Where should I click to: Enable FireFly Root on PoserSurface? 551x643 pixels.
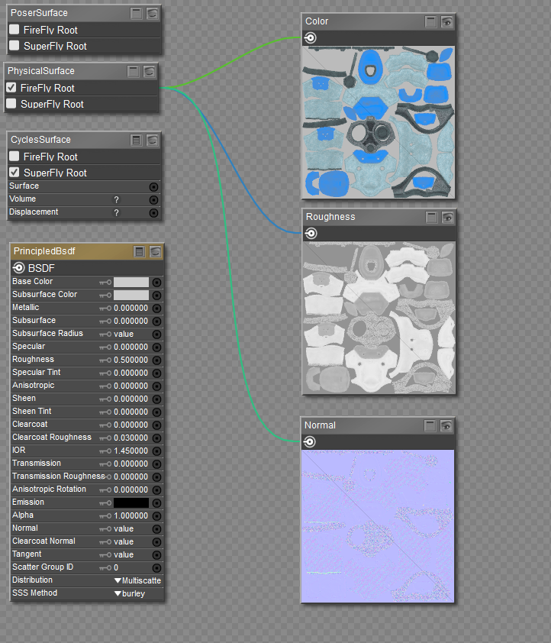pos(14,30)
